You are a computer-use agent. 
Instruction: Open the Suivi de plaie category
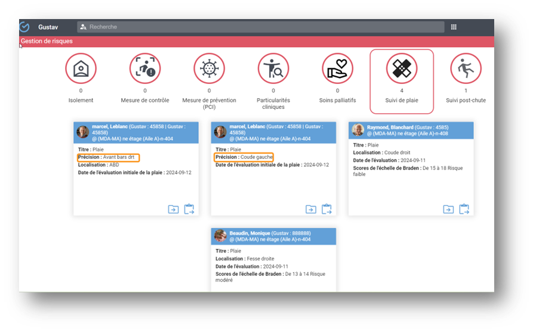(x=402, y=69)
